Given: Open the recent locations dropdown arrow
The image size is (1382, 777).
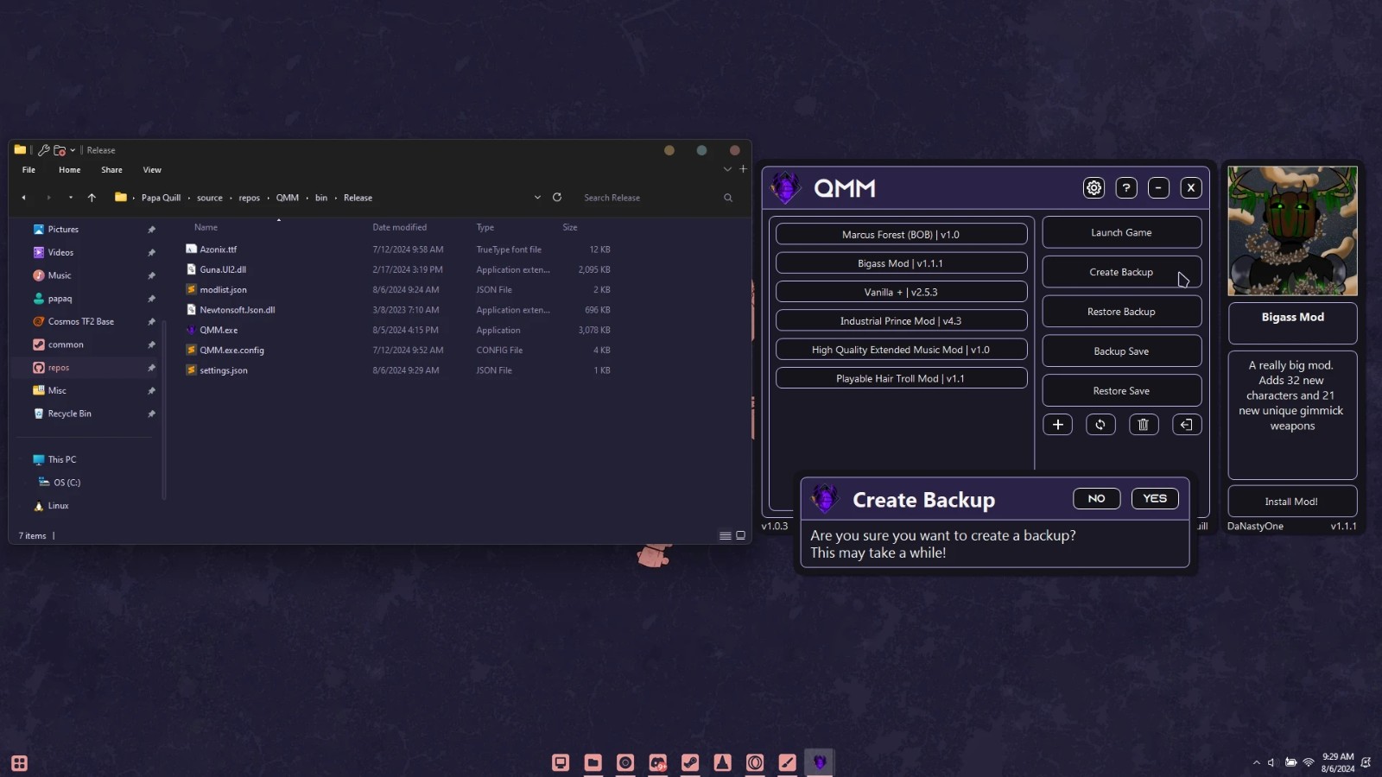Looking at the screenshot, I should [71, 198].
